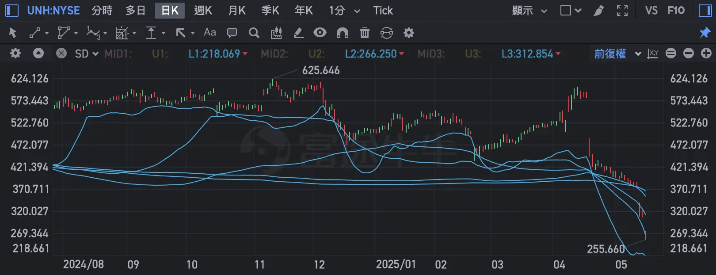Image resolution: width=716 pixels, height=275 pixels.
Task: Delete drawings with trash icon
Action: [x=364, y=33]
